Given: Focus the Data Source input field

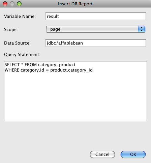Looking at the screenshot, I should point(96,43).
